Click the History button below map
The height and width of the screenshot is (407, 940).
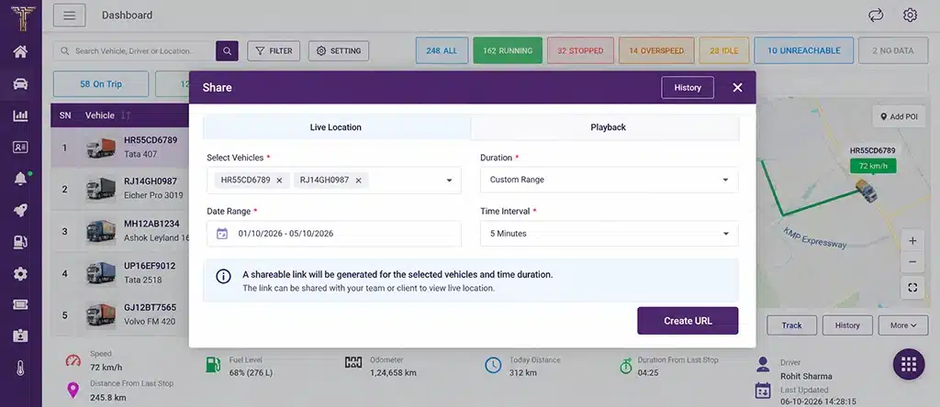click(847, 325)
